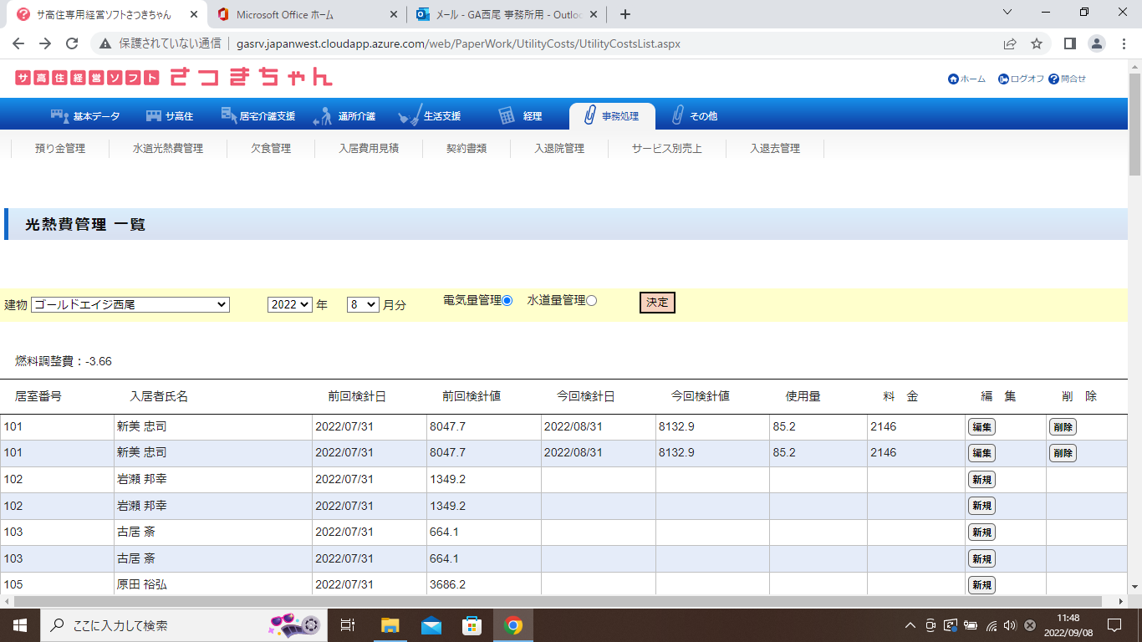Bookmark this page with star icon

pos(1037,43)
